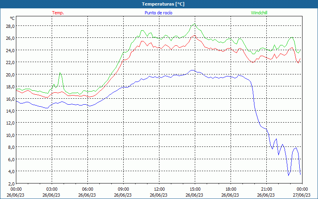Click the 28,0 y-axis label

tap(10, 26)
